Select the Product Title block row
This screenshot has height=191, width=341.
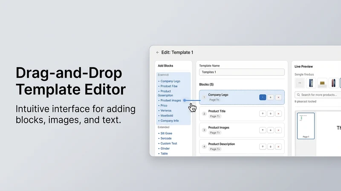click(x=242, y=114)
